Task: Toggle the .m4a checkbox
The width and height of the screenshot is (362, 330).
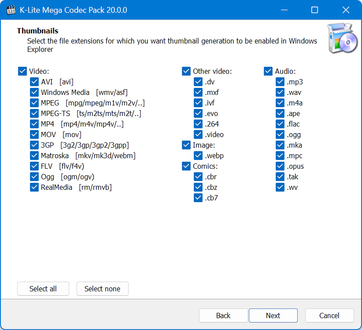Action: [x=280, y=103]
